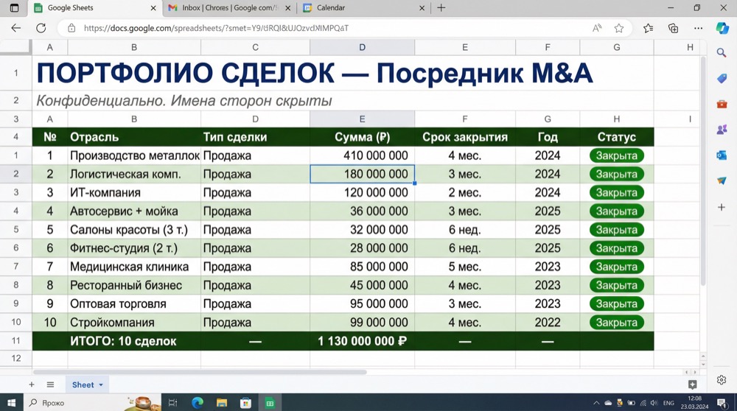Open the green Sheets taskbar app
The image size is (737, 411).
(x=270, y=403)
